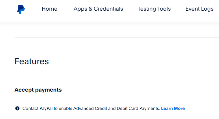Open the Testing Tools menu
219x119 pixels.
pos(154,9)
